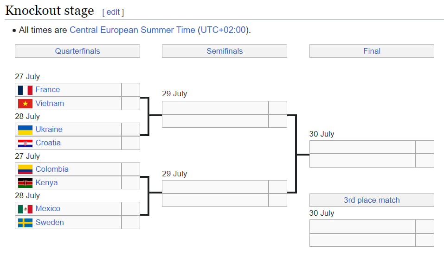Click the Colombia flag icon
The image size is (444, 262).
[25, 169]
